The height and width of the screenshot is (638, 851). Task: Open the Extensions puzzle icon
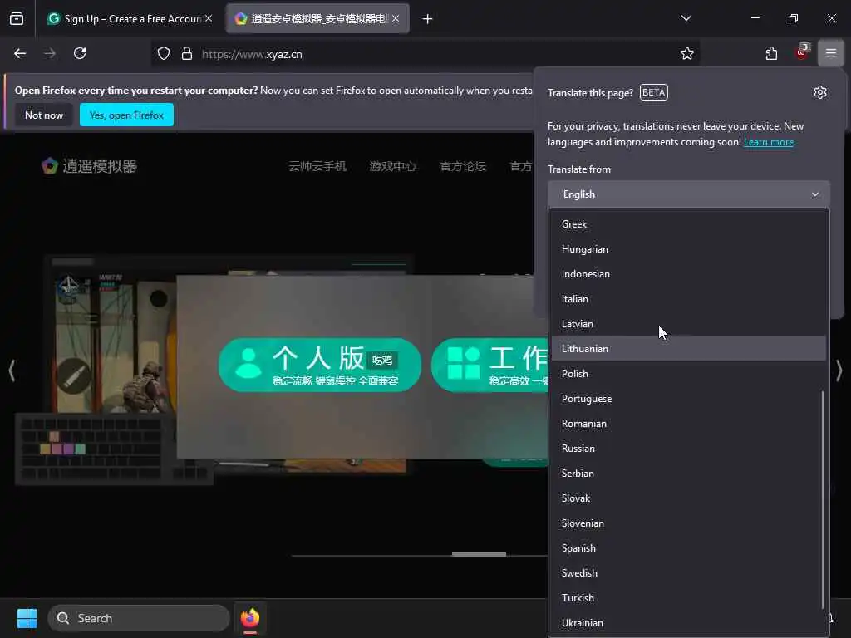click(x=771, y=54)
